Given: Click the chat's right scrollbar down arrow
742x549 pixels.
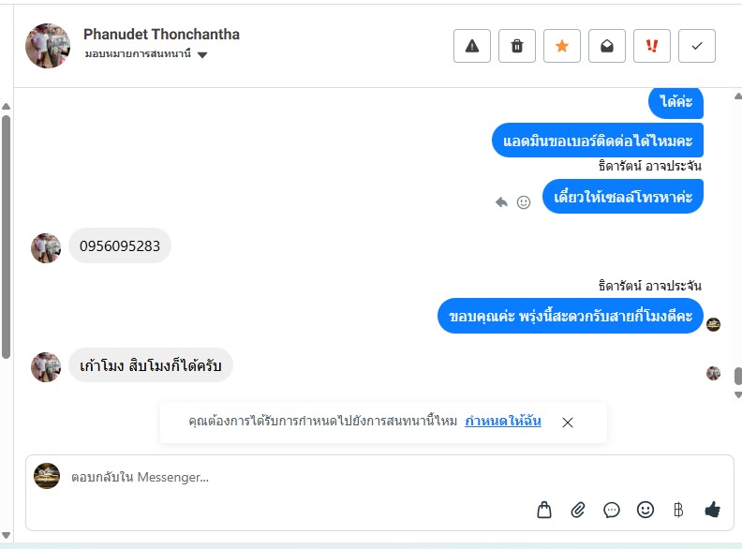Looking at the screenshot, I should point(737,394).
